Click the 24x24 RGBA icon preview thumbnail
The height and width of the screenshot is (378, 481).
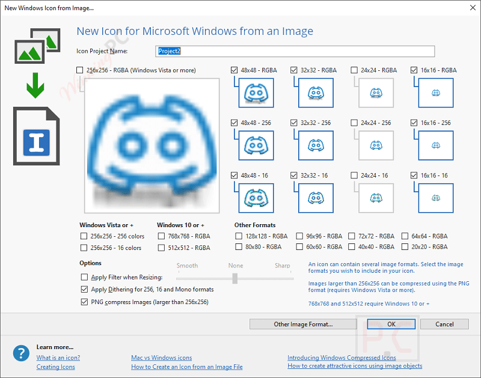376,93
